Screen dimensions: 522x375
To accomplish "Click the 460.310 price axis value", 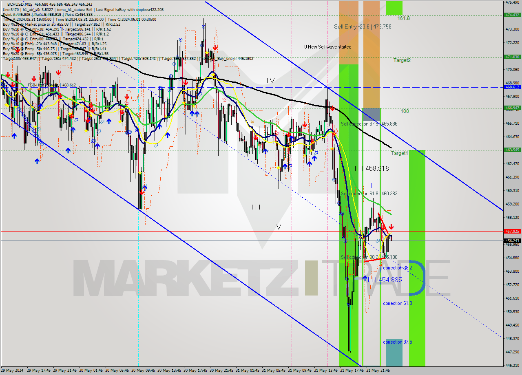I will coord(512,190).
